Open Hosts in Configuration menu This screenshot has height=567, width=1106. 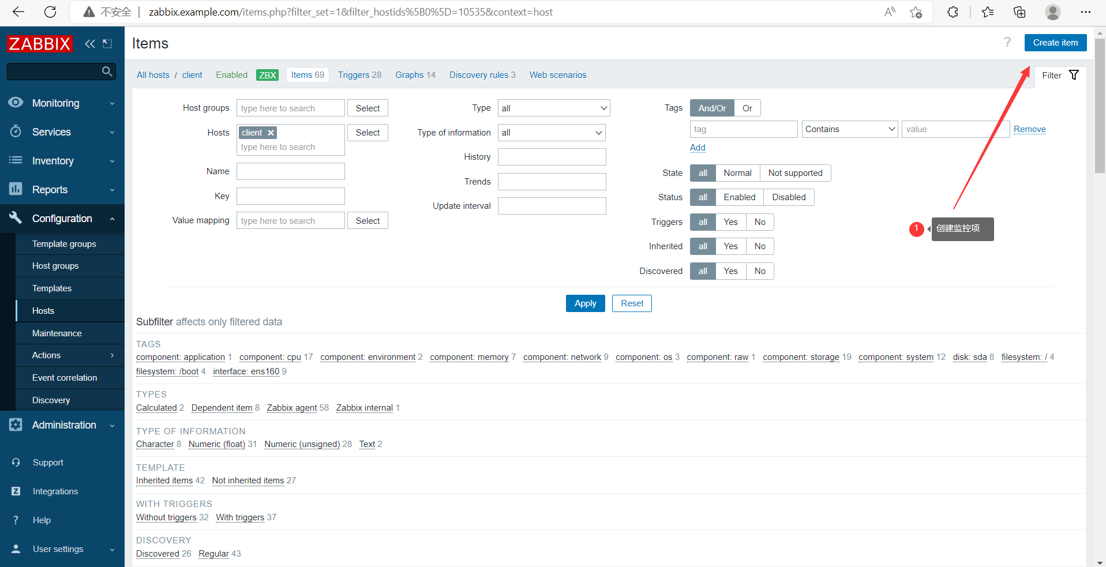(43, 311)
